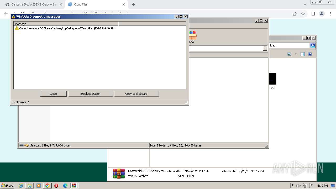Click the Message column header
This screenshot has width=336, height=189.
66,24
